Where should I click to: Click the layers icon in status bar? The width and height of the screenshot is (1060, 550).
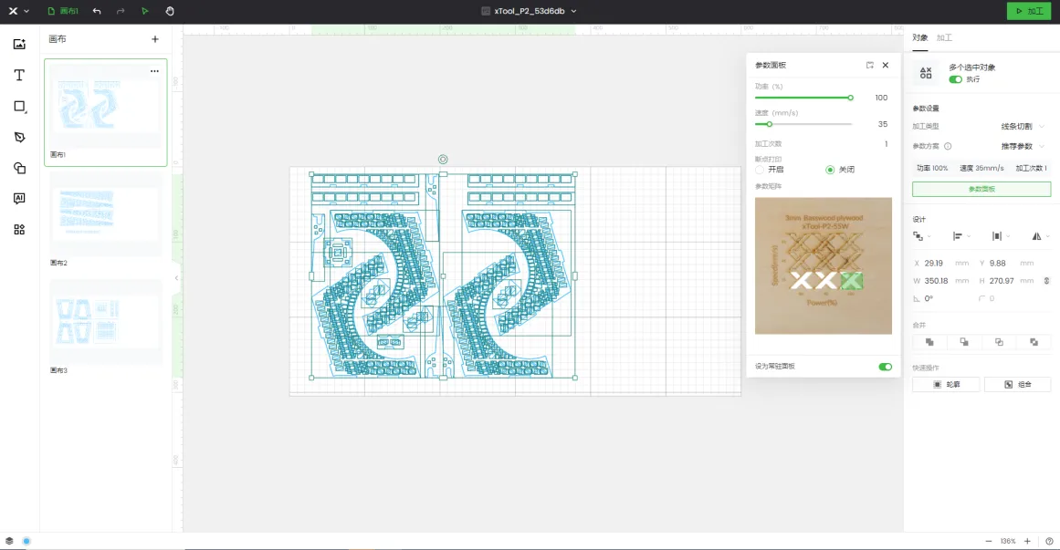(x=9, y=541)
